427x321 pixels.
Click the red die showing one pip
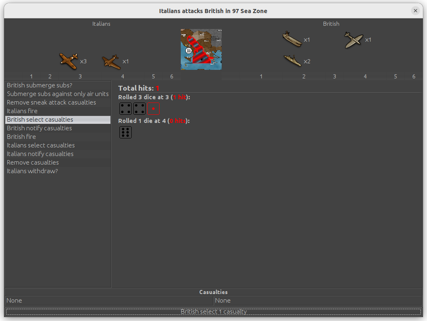pyautogui.click(x=153, y=109)
